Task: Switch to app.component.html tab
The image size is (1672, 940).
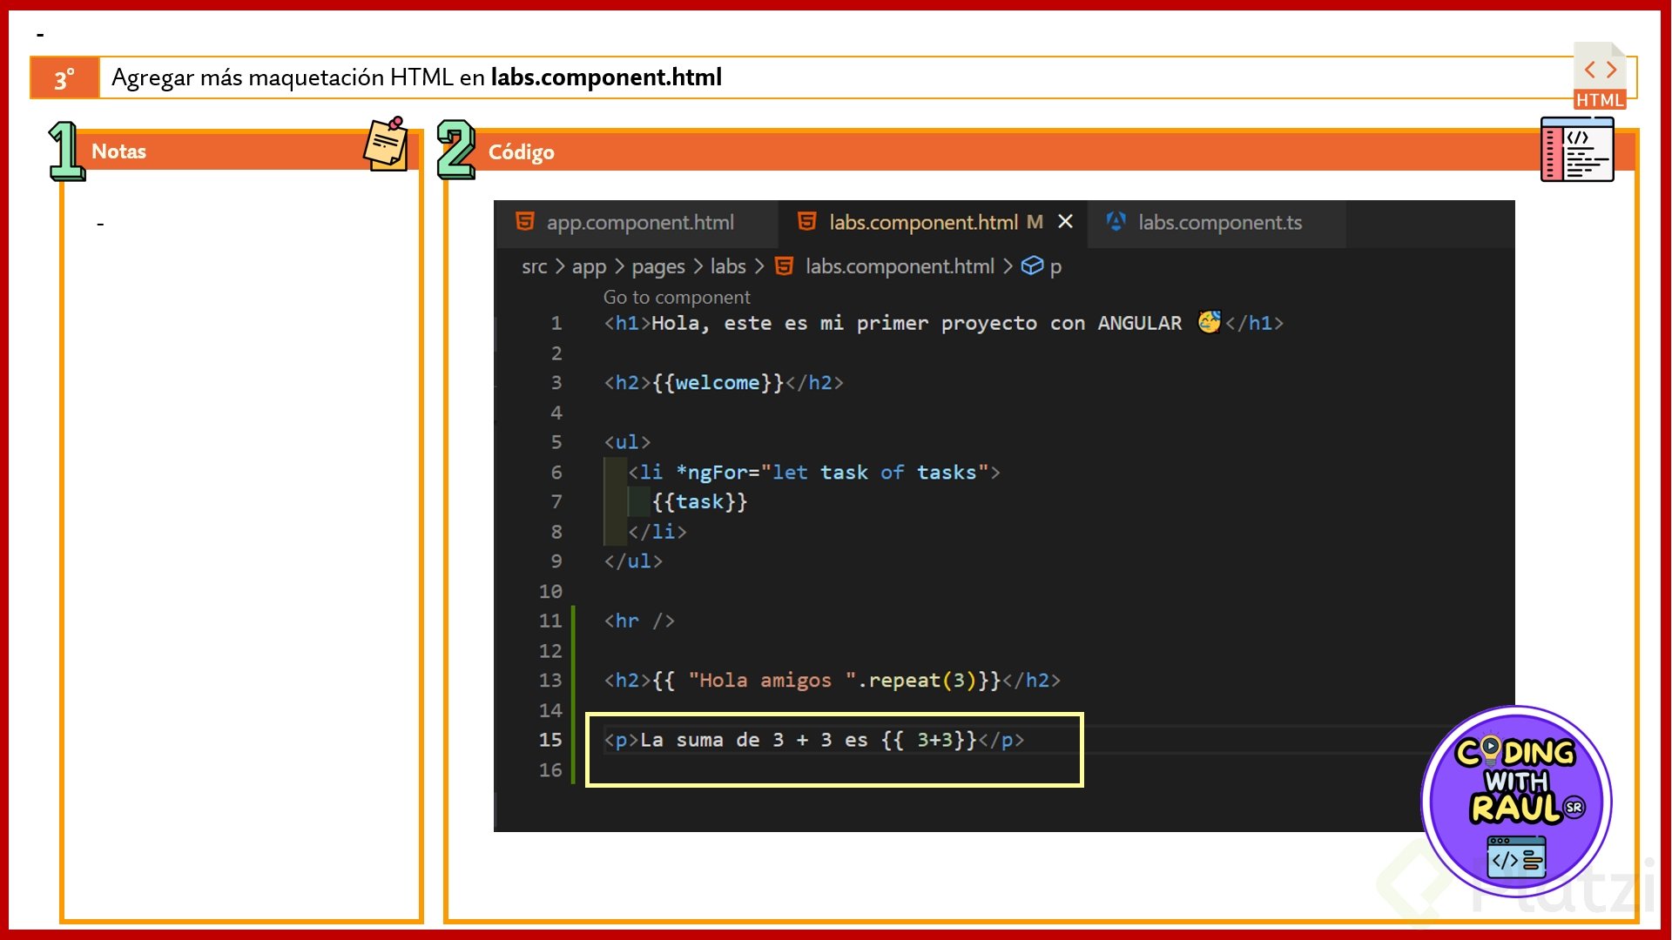Action: [x=639, y=223]
